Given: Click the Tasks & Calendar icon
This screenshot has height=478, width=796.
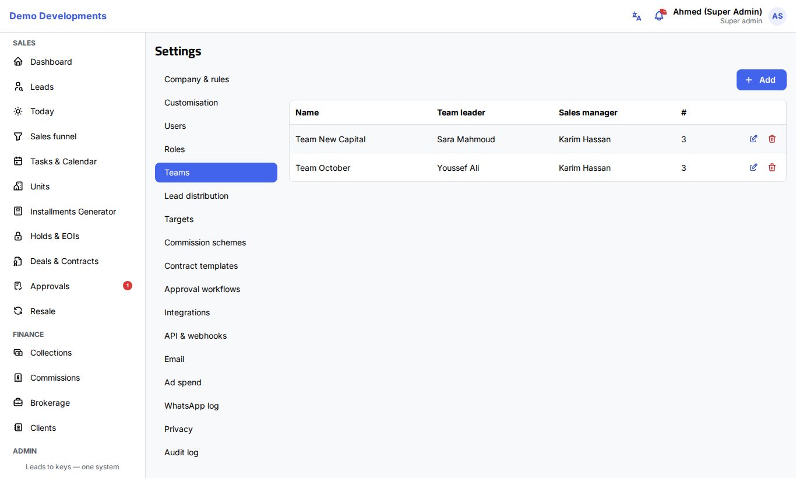Looking at the screenshot, I should pos(18,161).
